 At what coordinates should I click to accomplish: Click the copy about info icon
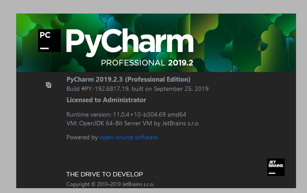49,85
